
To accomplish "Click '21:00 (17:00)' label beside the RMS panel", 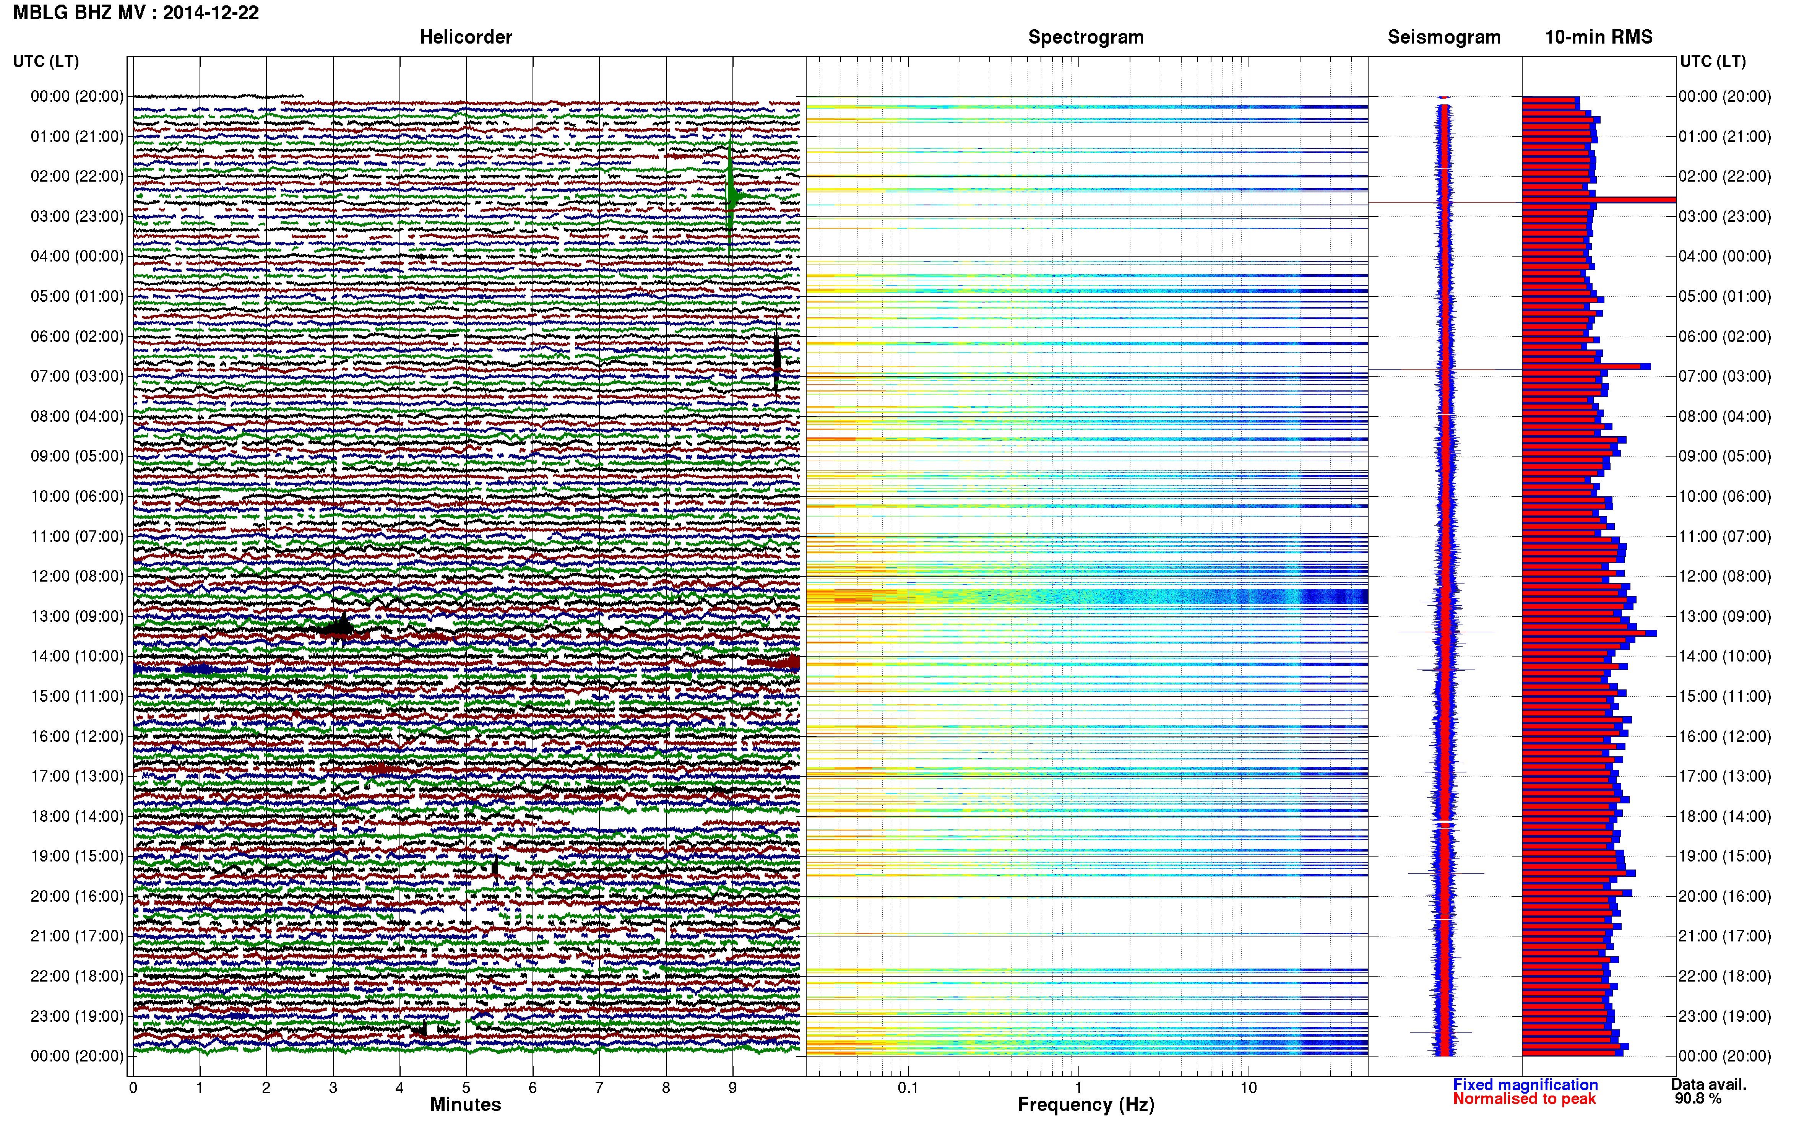I will pos(1724,936).
